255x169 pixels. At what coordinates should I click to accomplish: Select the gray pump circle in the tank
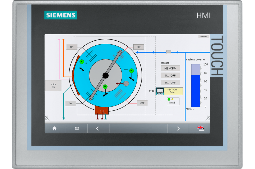tap(126, 83)
